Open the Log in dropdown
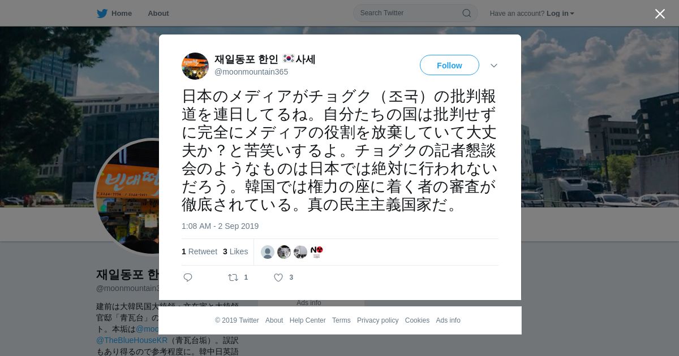The width and height of the screenshot is (679, 356). tap(560, 14)
